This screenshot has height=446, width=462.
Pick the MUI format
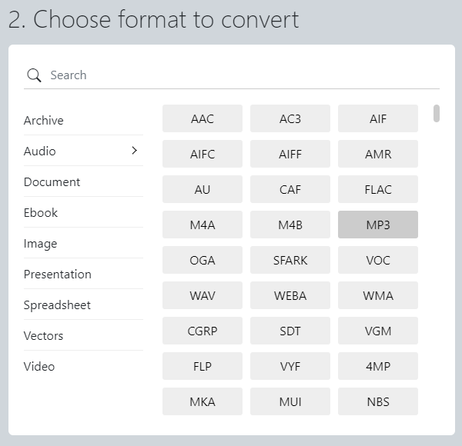[x=290, y=401]
